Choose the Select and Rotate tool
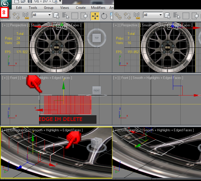 click(104, 15)
